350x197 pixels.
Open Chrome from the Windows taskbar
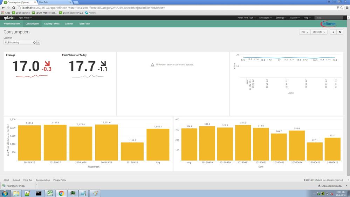pos(61,193)
